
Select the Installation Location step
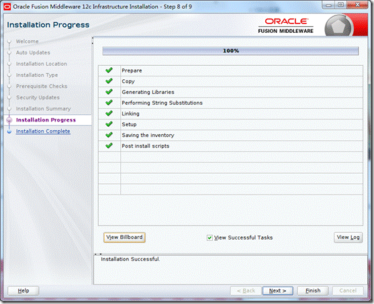(x=41, y=64)
